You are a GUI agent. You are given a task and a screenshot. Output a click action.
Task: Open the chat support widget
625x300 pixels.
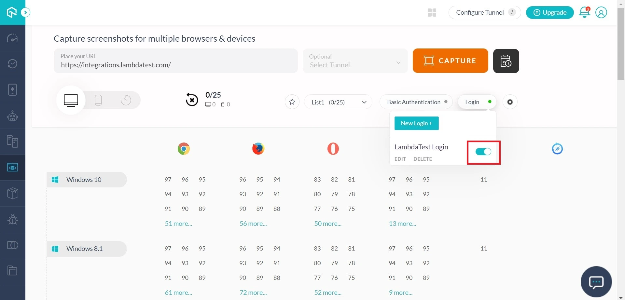pyautogui.click(x=596, y=282)
